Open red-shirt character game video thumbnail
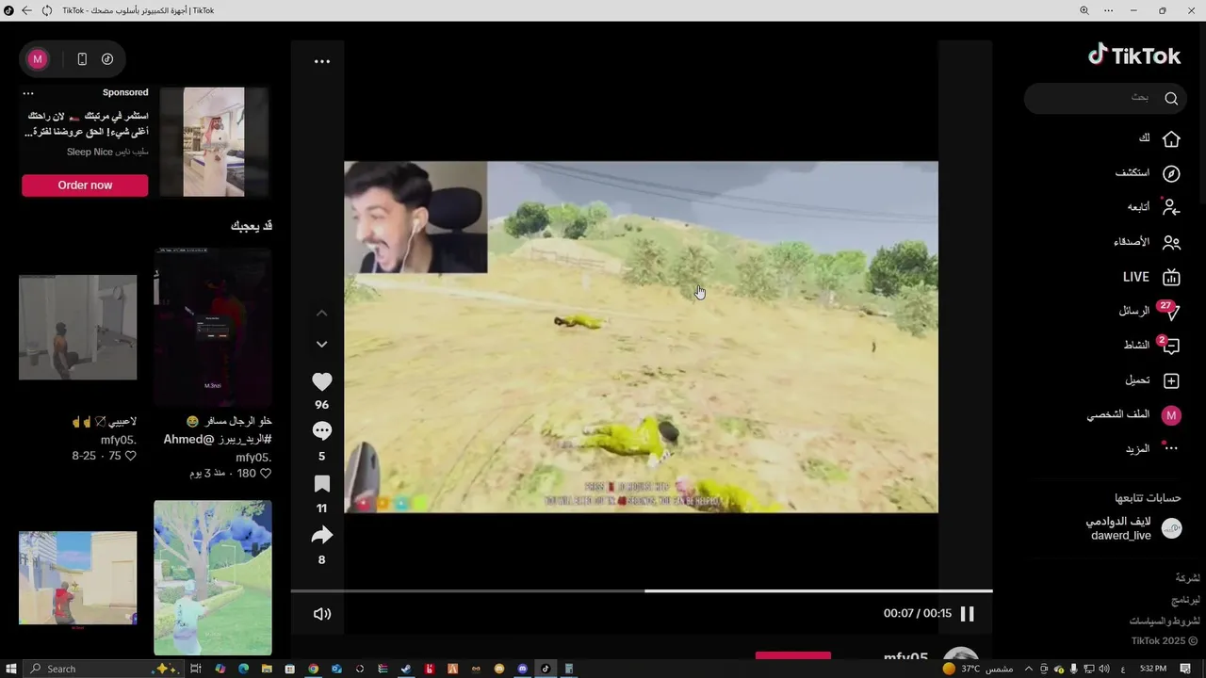This screenshot has width=1206, height=678. click(x=78, y=577)
